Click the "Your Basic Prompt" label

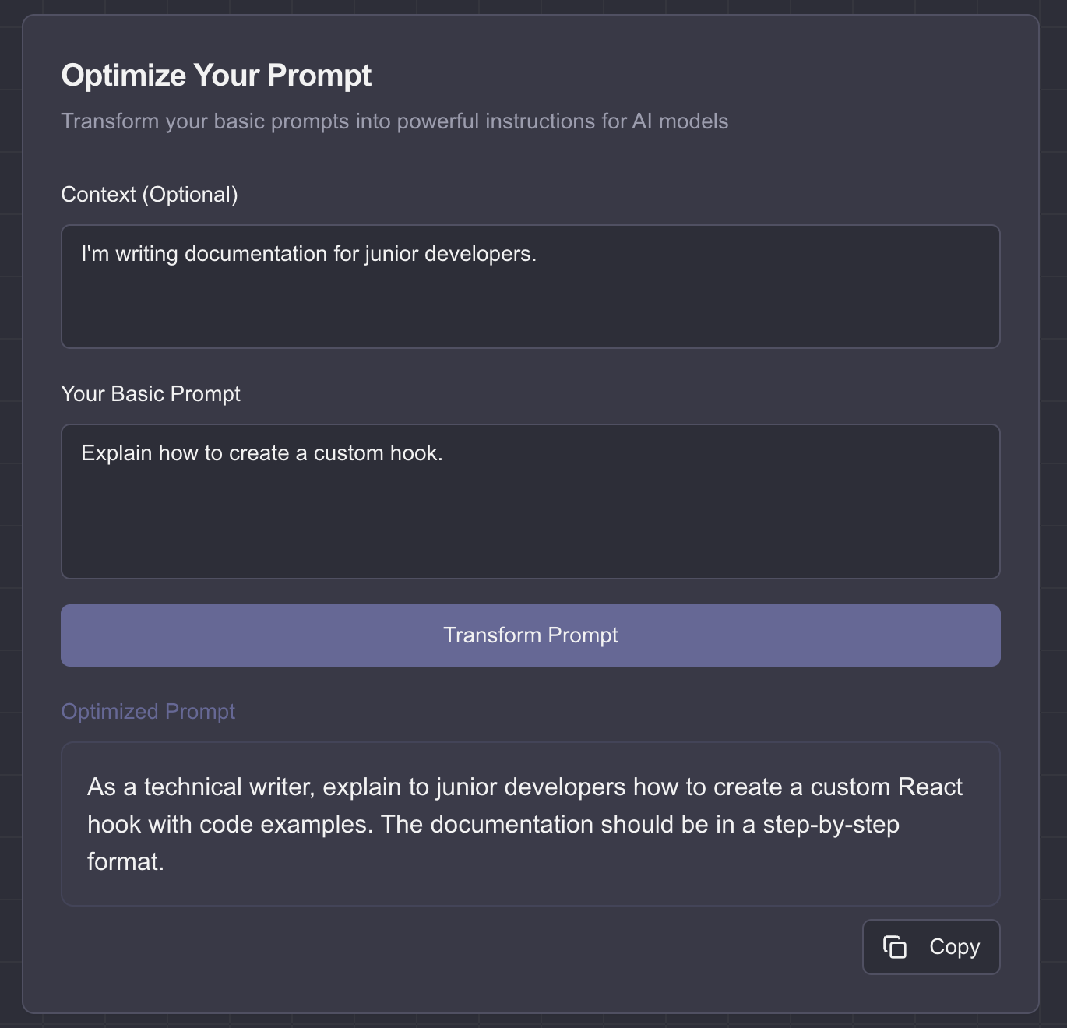click(150, 394)
